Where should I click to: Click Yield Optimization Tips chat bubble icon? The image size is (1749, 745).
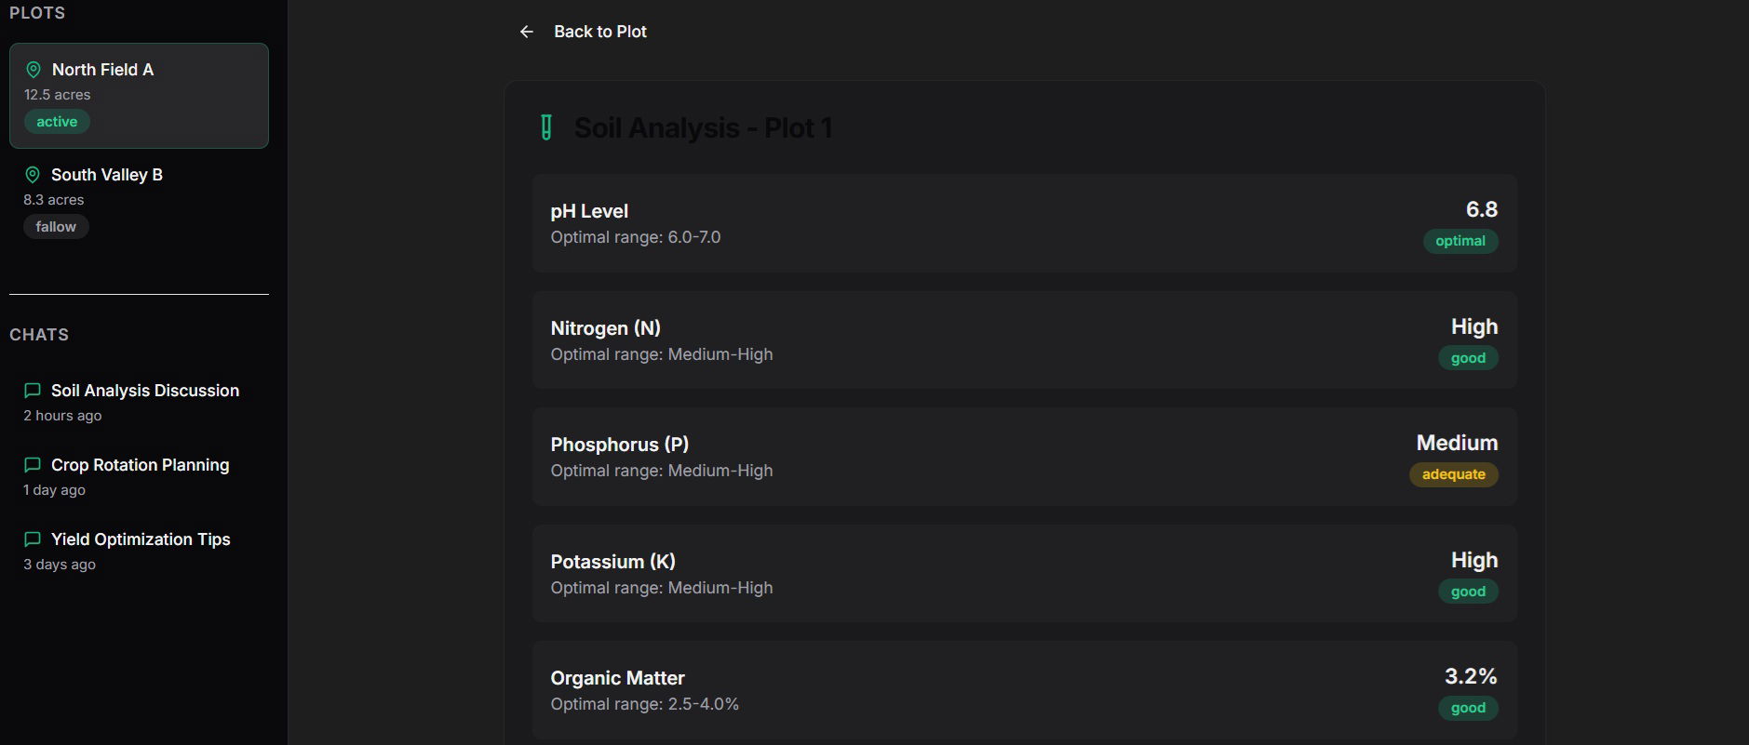[33, 539]
